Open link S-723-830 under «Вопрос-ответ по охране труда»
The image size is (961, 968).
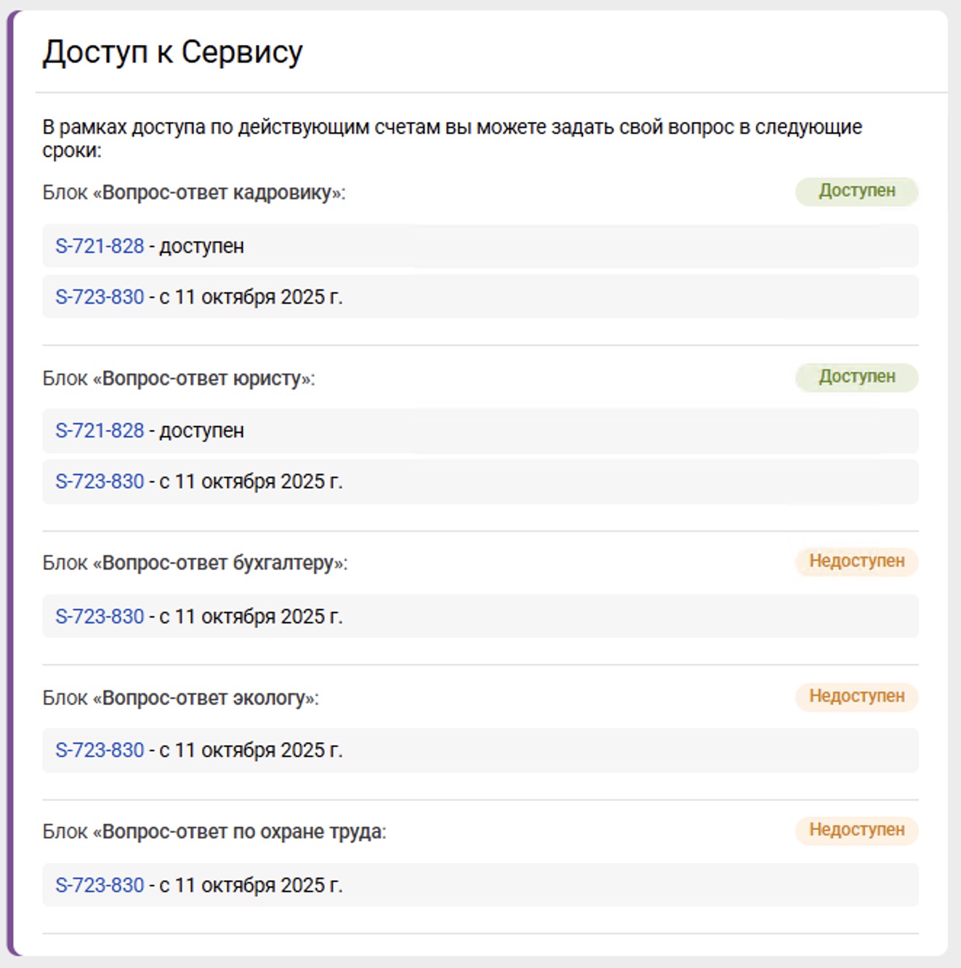pyautogui.click(x=99, y=885)
